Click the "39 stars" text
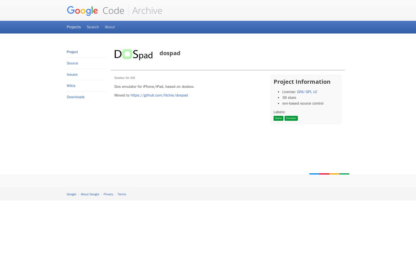This screenshot has width=416, height=260. point(289,98)
